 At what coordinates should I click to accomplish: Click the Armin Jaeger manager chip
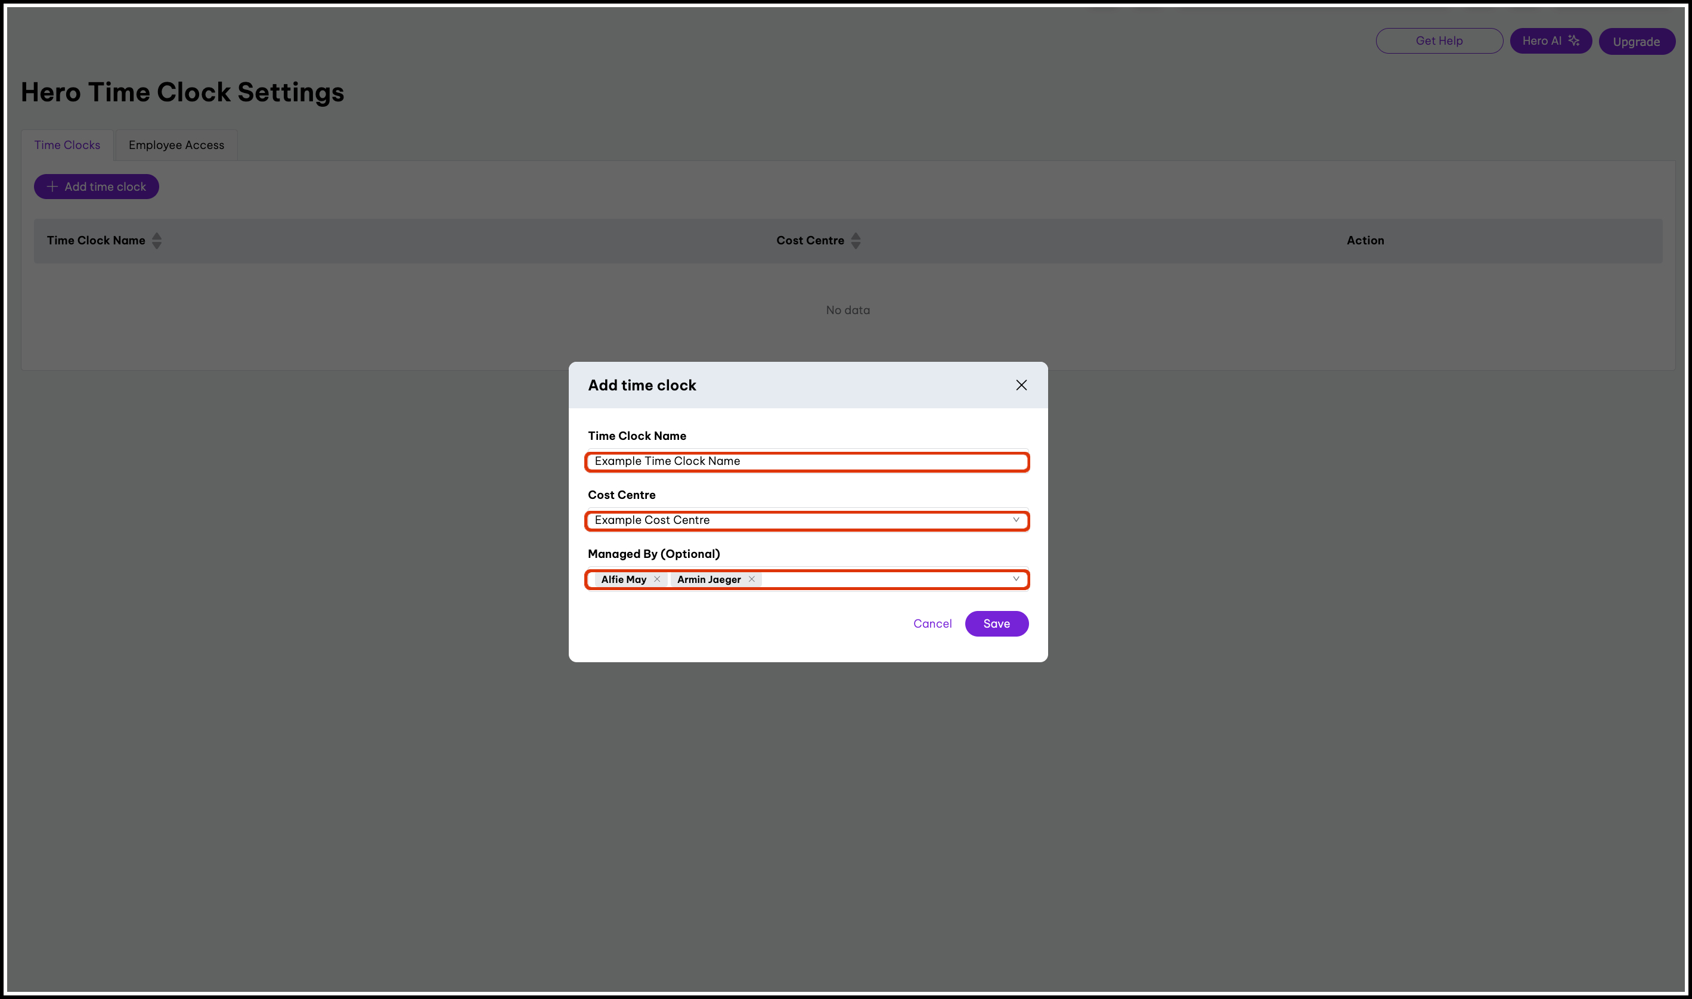(x=708, y=579)
